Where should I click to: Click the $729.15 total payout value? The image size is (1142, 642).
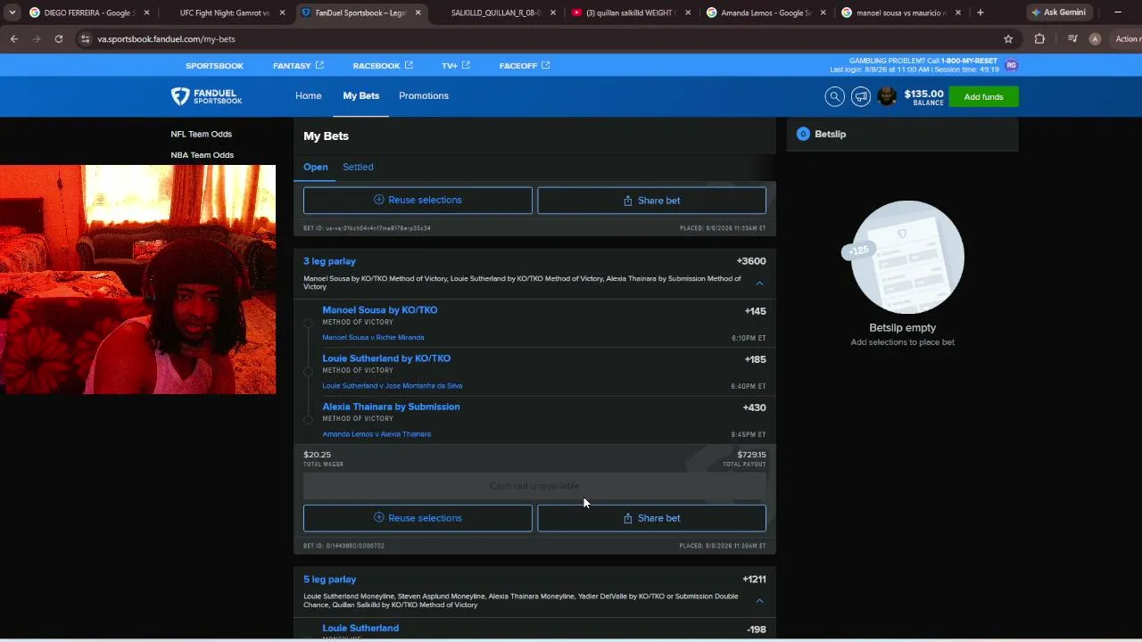point(751,455)
